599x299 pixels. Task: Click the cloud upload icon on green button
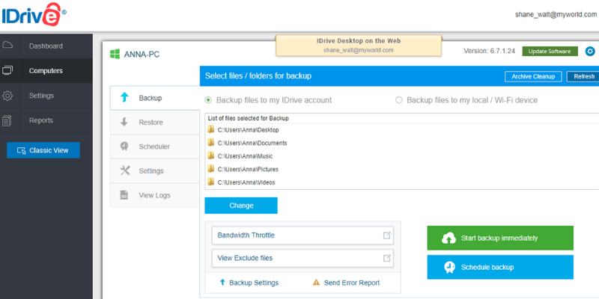449,238
